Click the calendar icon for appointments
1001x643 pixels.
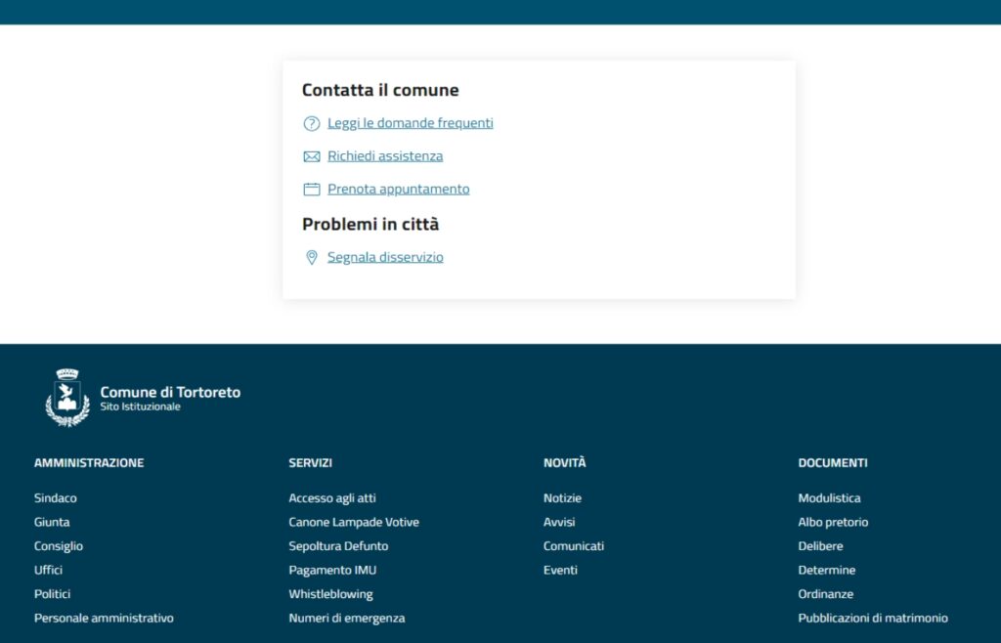(x=312, y=190)
